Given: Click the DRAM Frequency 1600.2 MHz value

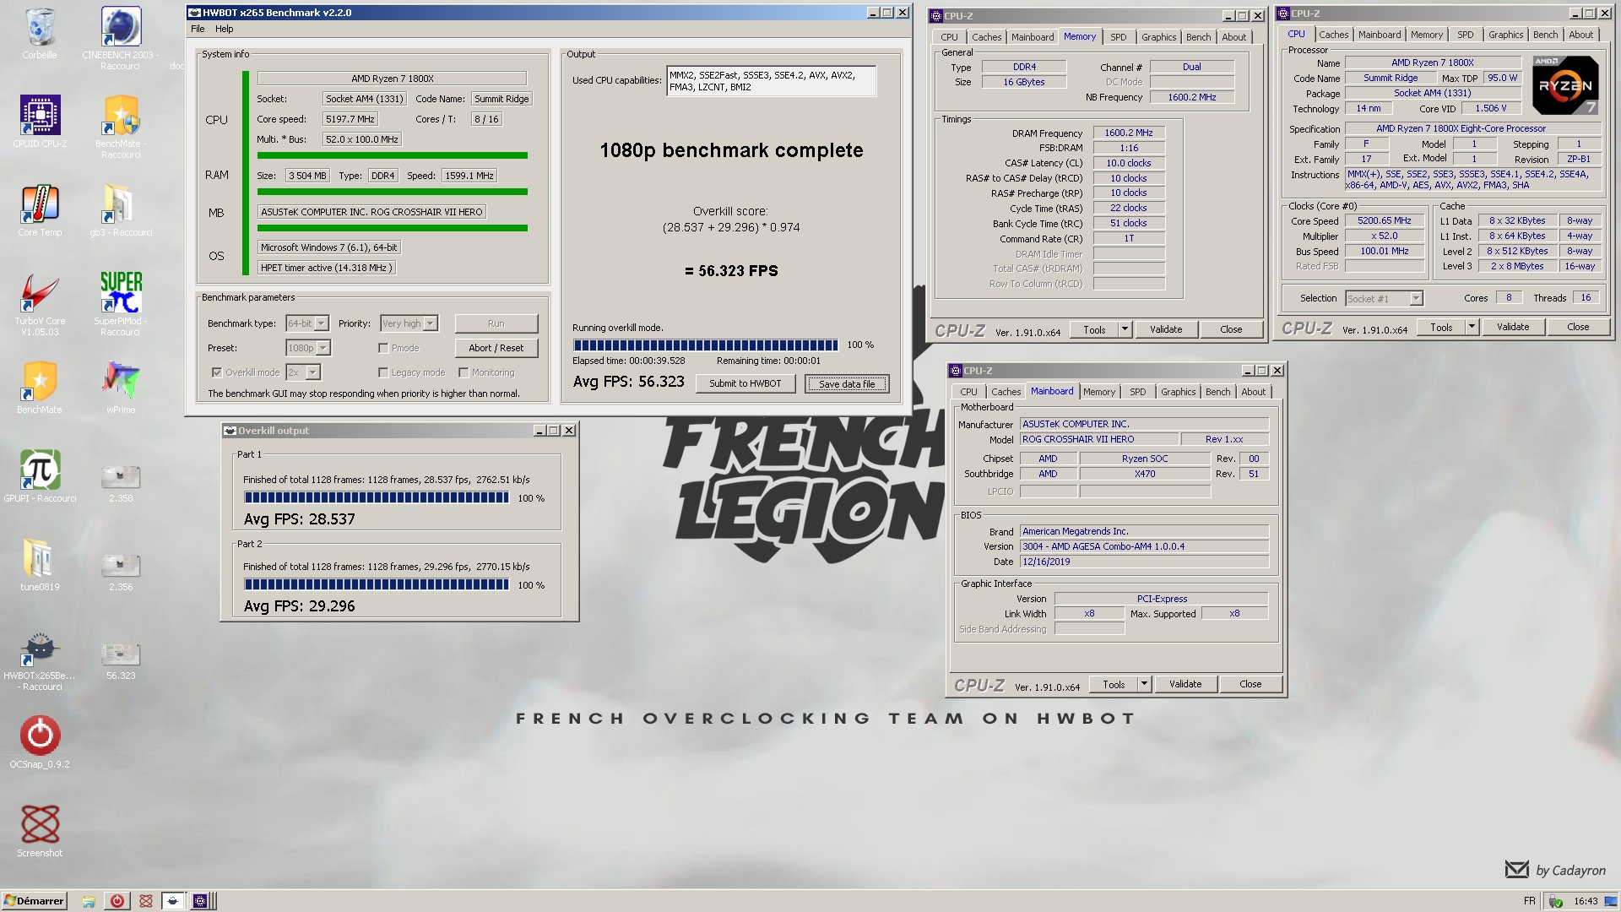Looking at the screenshot, I should coord(1129,133).
